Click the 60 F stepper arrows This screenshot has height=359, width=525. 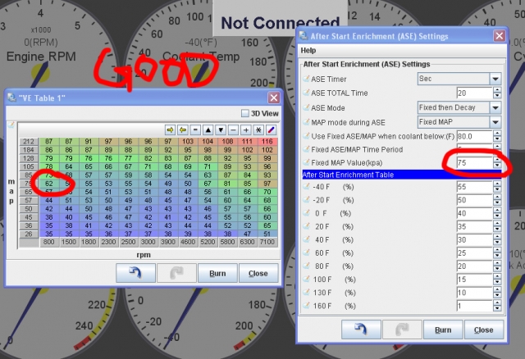[x=497, y=253]
